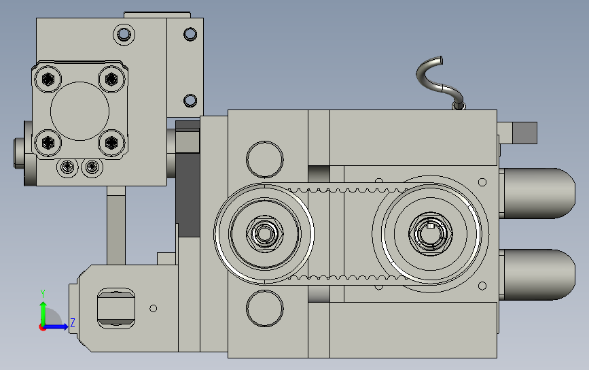This screenshot has width=589, height=370.
Task: Select the right small screw below the flange
Action: pos(92,167)
